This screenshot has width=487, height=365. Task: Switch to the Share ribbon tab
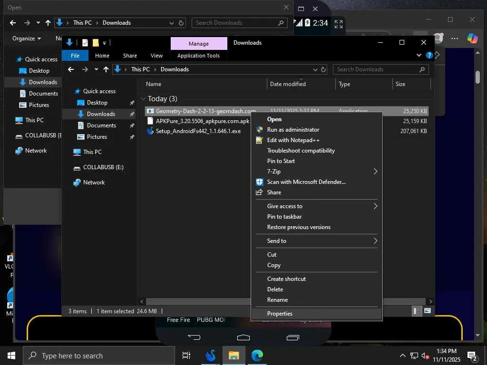point(130,56)
